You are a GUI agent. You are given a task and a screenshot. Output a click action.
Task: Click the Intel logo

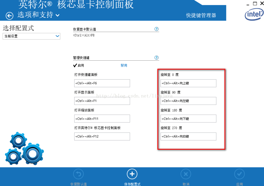[x=254, y=14]
